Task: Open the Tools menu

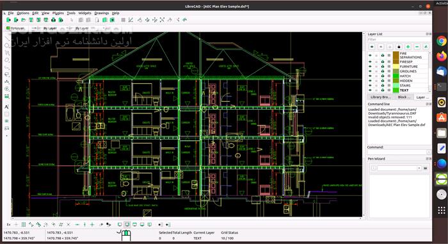Action: coord(71,13)
